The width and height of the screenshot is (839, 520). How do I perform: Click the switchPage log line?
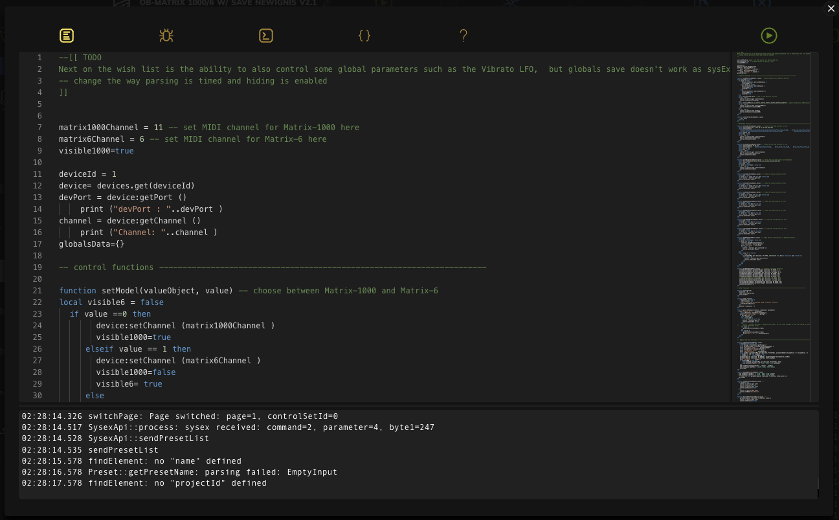coord(179,416)
